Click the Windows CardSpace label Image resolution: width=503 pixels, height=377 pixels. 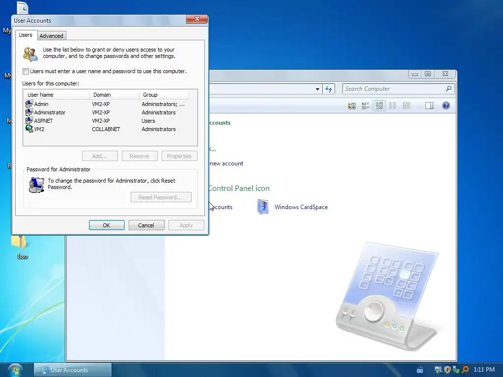[301, 207]
